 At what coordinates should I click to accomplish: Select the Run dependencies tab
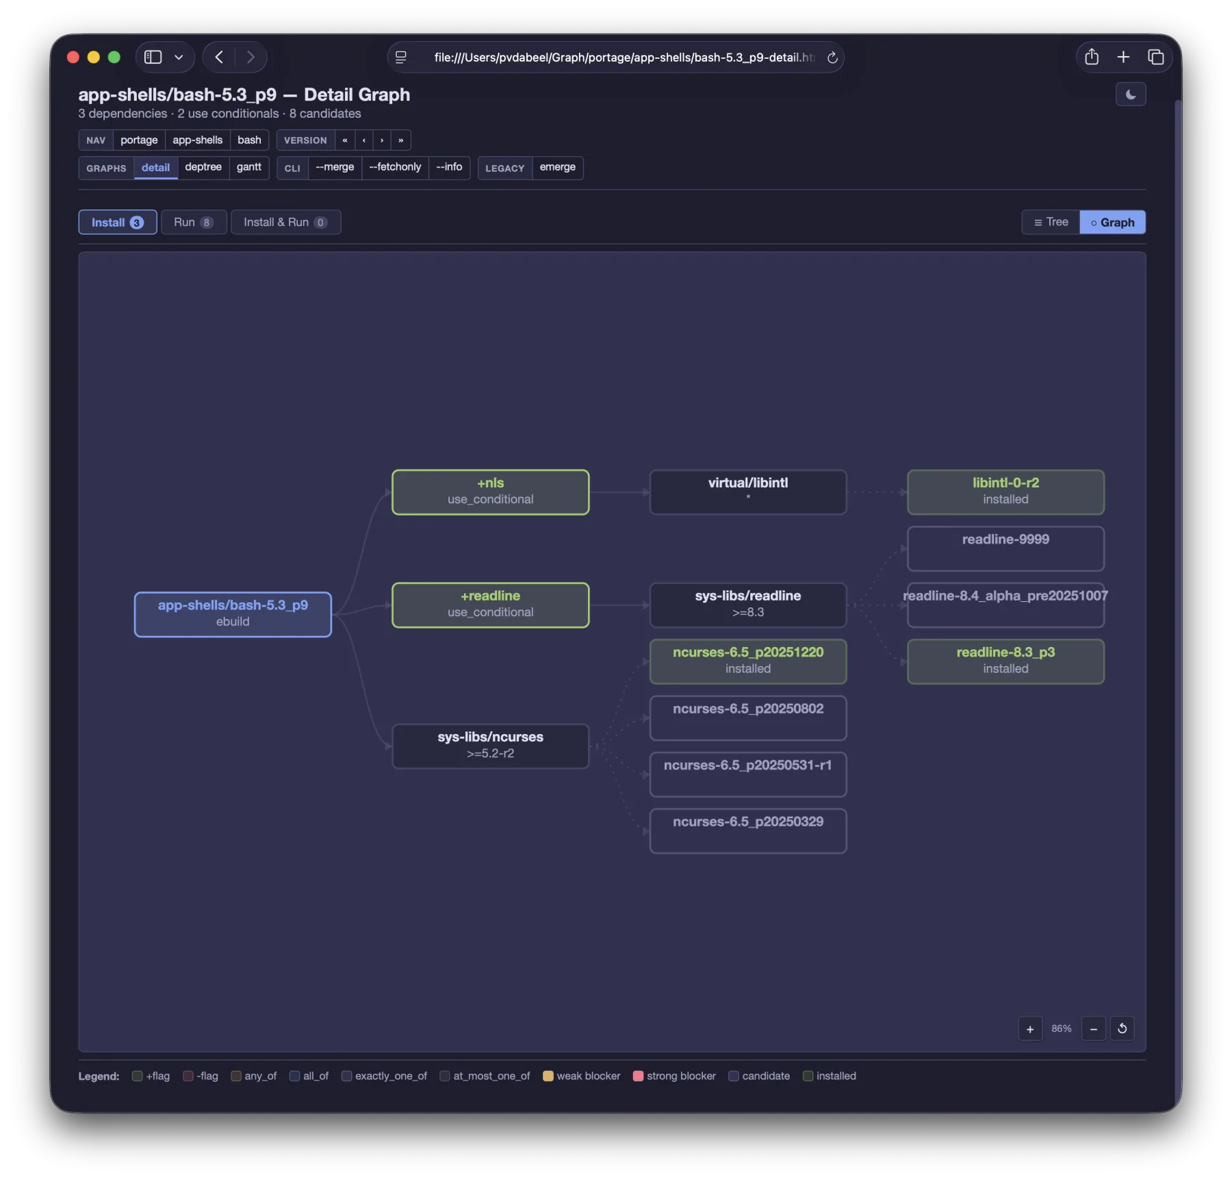(x=194, y=222)
